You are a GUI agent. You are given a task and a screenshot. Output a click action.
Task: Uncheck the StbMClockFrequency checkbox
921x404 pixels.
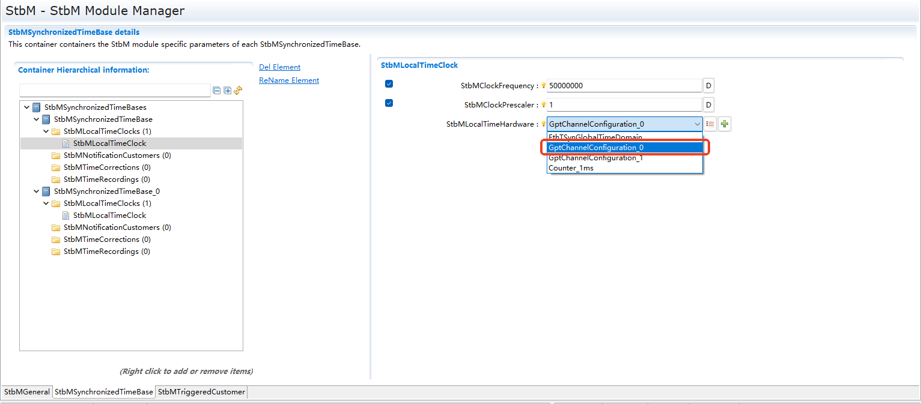coord(389,84)
